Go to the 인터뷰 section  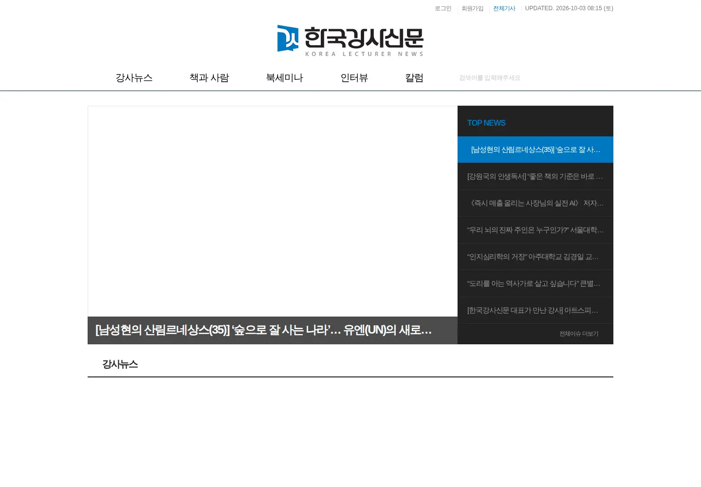coord(354,78)
